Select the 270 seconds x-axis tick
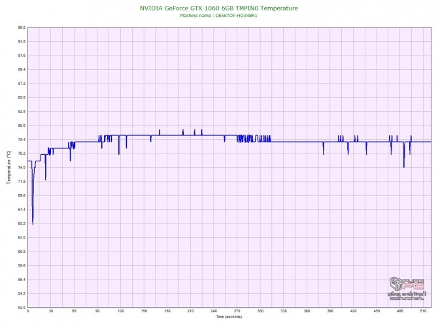 coord(237,311)
